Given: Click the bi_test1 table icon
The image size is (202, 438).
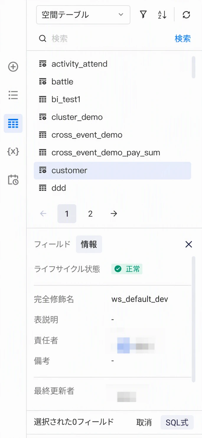Looking at the screenshot, I should tap(43, 99).
